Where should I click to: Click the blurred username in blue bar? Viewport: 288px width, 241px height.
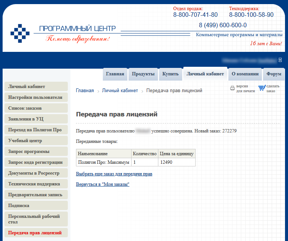[x=249, y=60]
